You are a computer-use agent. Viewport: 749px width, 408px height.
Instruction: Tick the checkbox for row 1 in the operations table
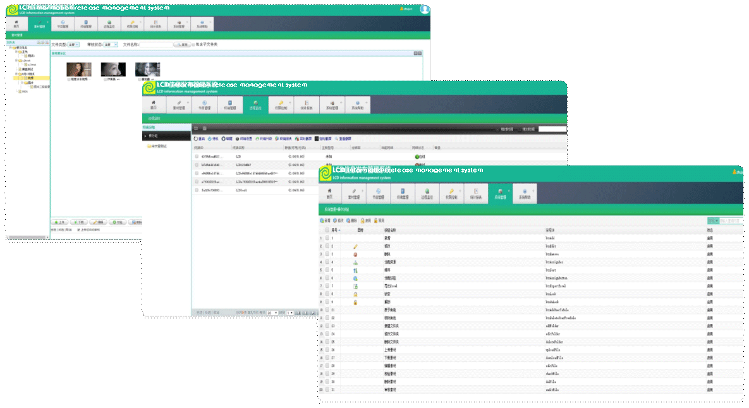coord(327,238)
